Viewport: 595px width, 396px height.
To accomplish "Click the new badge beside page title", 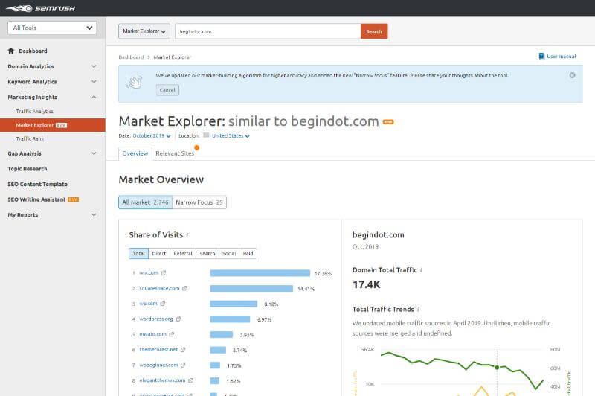I will [388, 122].
